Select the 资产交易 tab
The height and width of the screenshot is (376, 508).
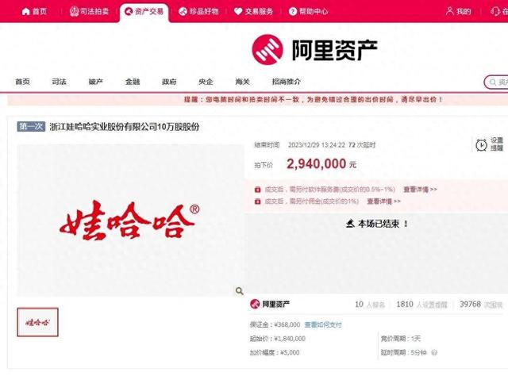click(144, 12)
